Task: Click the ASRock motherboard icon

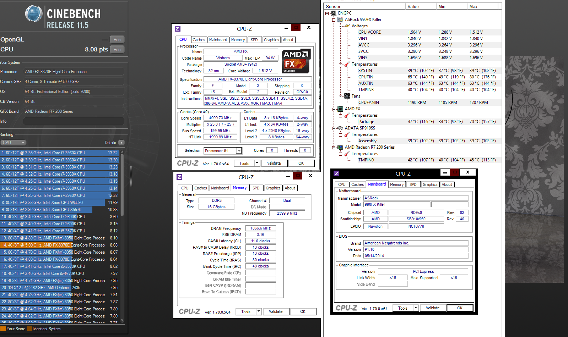Action: pos(340,20)
